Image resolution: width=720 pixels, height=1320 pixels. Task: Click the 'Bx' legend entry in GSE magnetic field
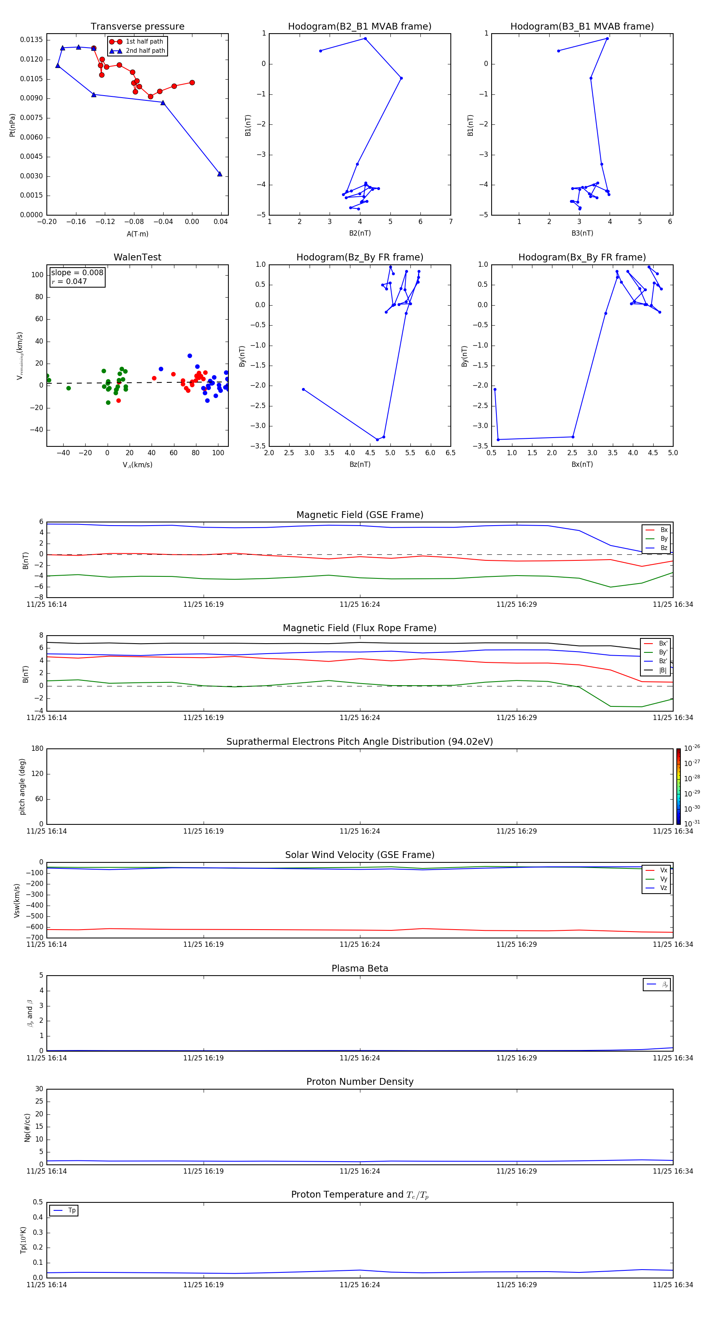[x=656, y=530]
